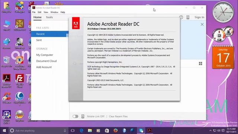Viewport: 238px width, 134px height.
Task: Open the Action Center notifications icon
Action: coord(223,131)
